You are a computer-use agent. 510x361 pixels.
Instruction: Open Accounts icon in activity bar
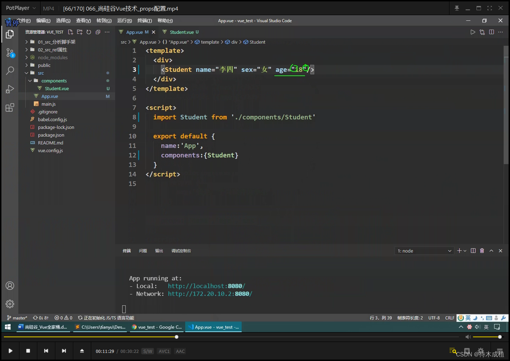pyautogui.click(x=10, y=286)
